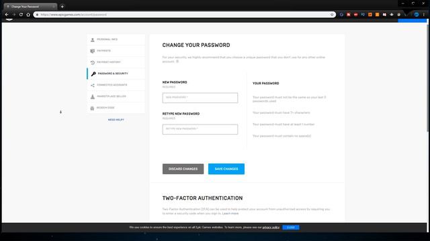Click the Change Your Password heading
The image size is (430, 241).
point(196,45)
